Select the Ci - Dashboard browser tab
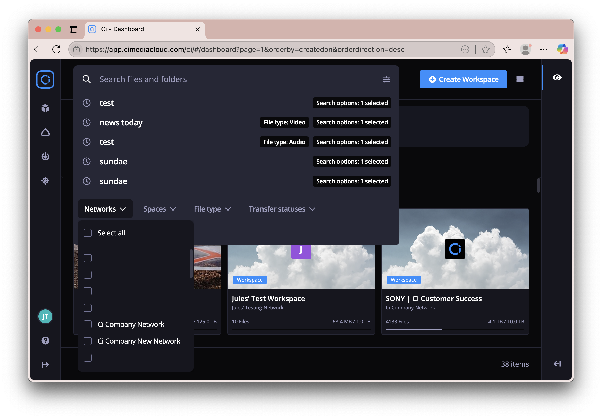This screenshot has height=419, width=602. [x=145, y=29]
